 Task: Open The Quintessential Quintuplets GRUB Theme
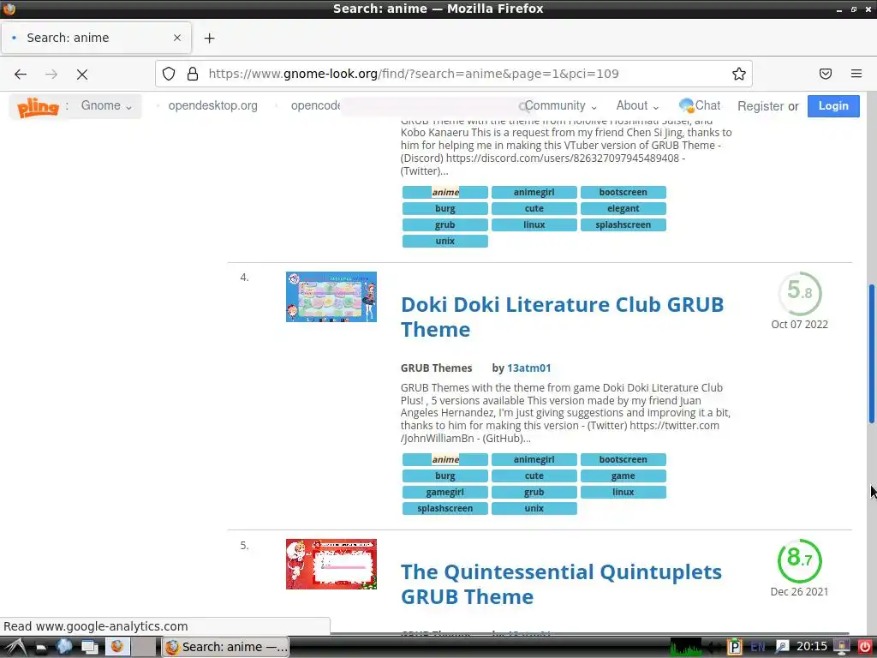click(x=561, y=584)
